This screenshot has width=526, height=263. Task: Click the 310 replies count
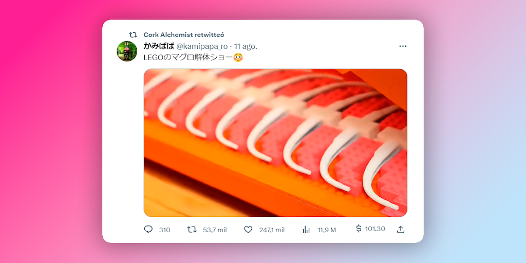164,230
